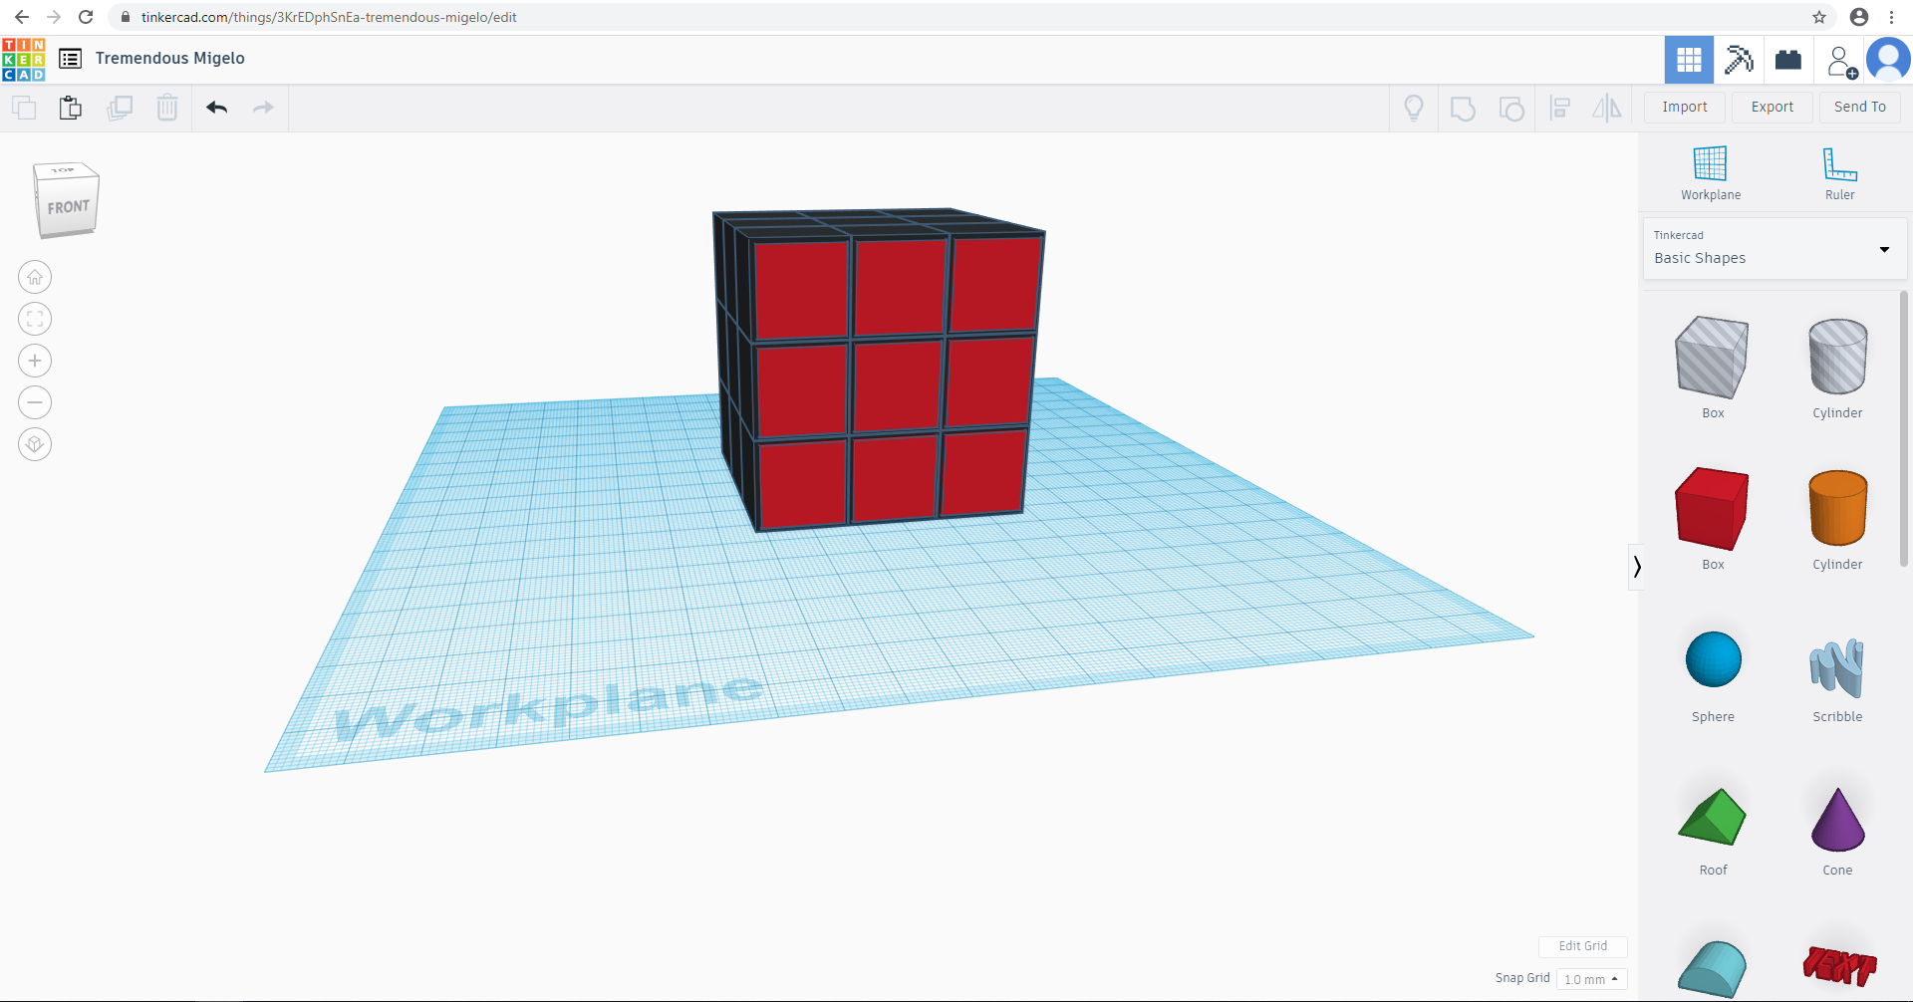
Task: Zoom in with plus button
Action: point(35,361)
